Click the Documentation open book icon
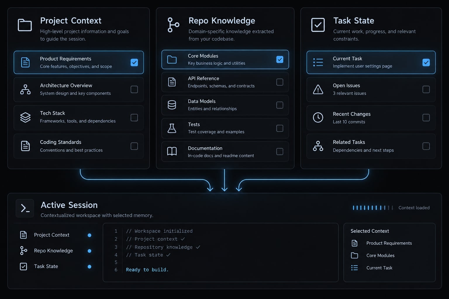Screen dimensions: 449x299 click(x=172, y=151)
